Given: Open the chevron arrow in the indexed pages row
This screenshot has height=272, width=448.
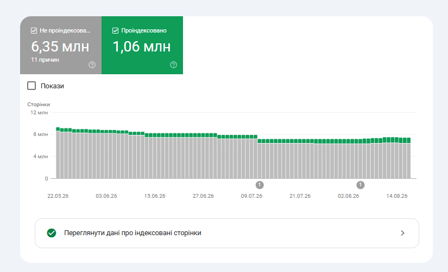Looking at the screenshot, I should click(402, 233).
